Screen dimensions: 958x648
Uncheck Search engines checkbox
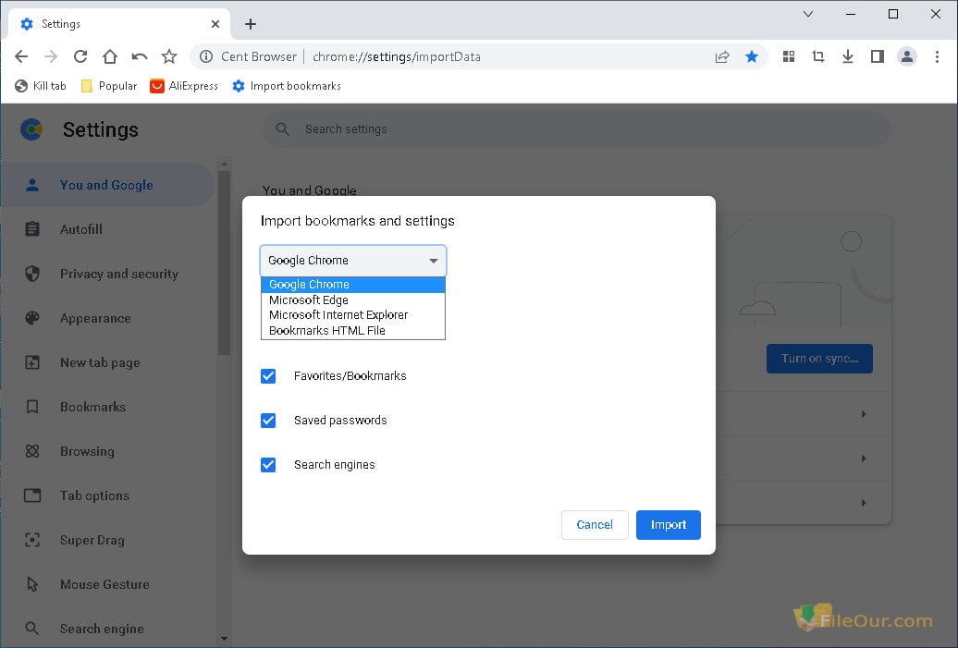coord(268,465)
